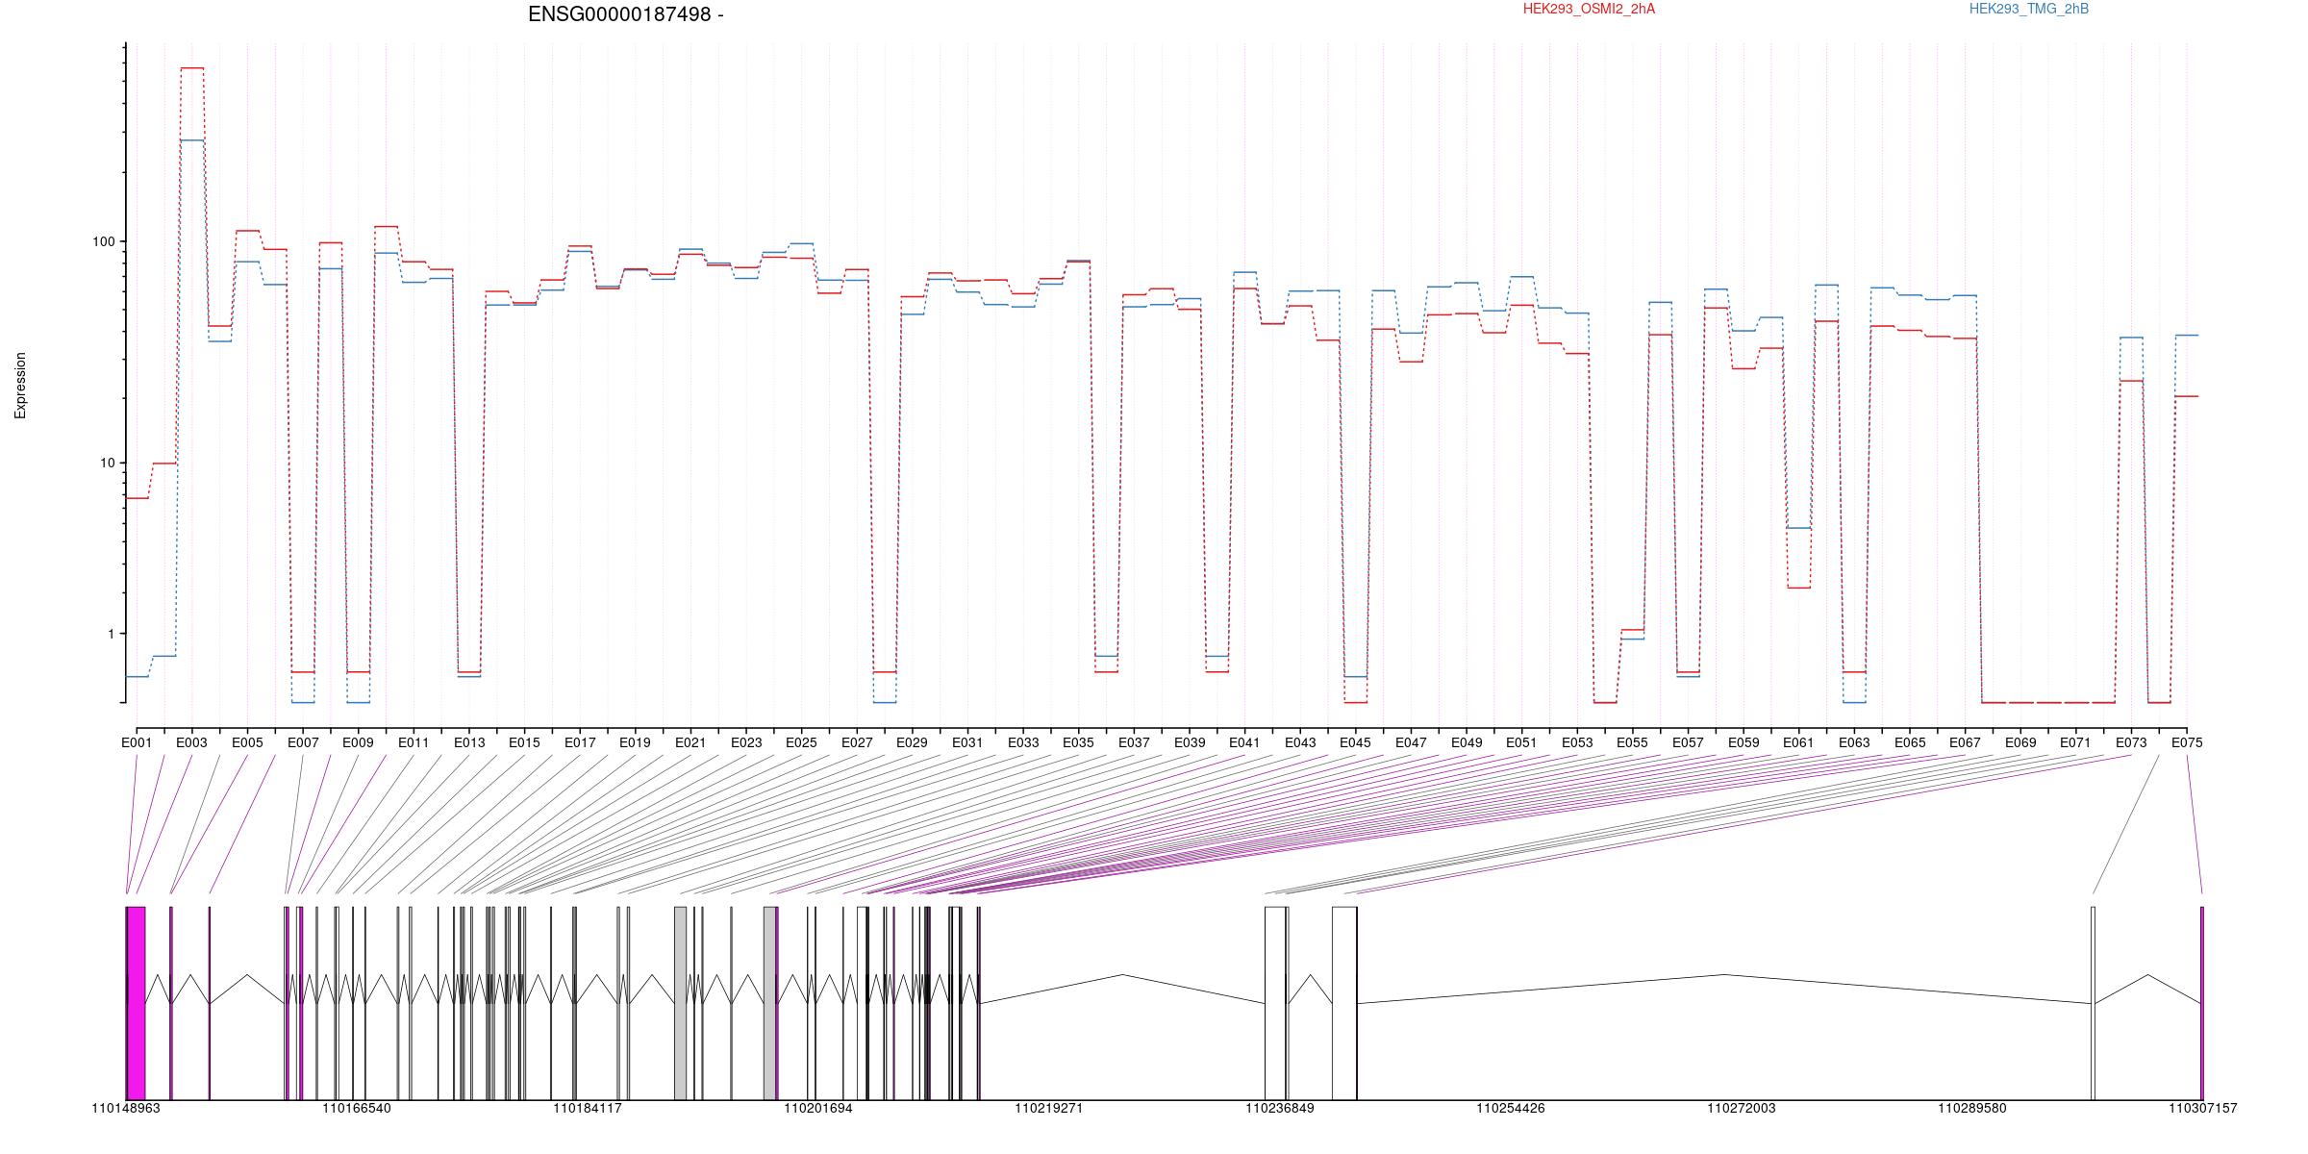Click exon label E045
This screenshot has width=2308, height=1154.
tap(1355, 742)
